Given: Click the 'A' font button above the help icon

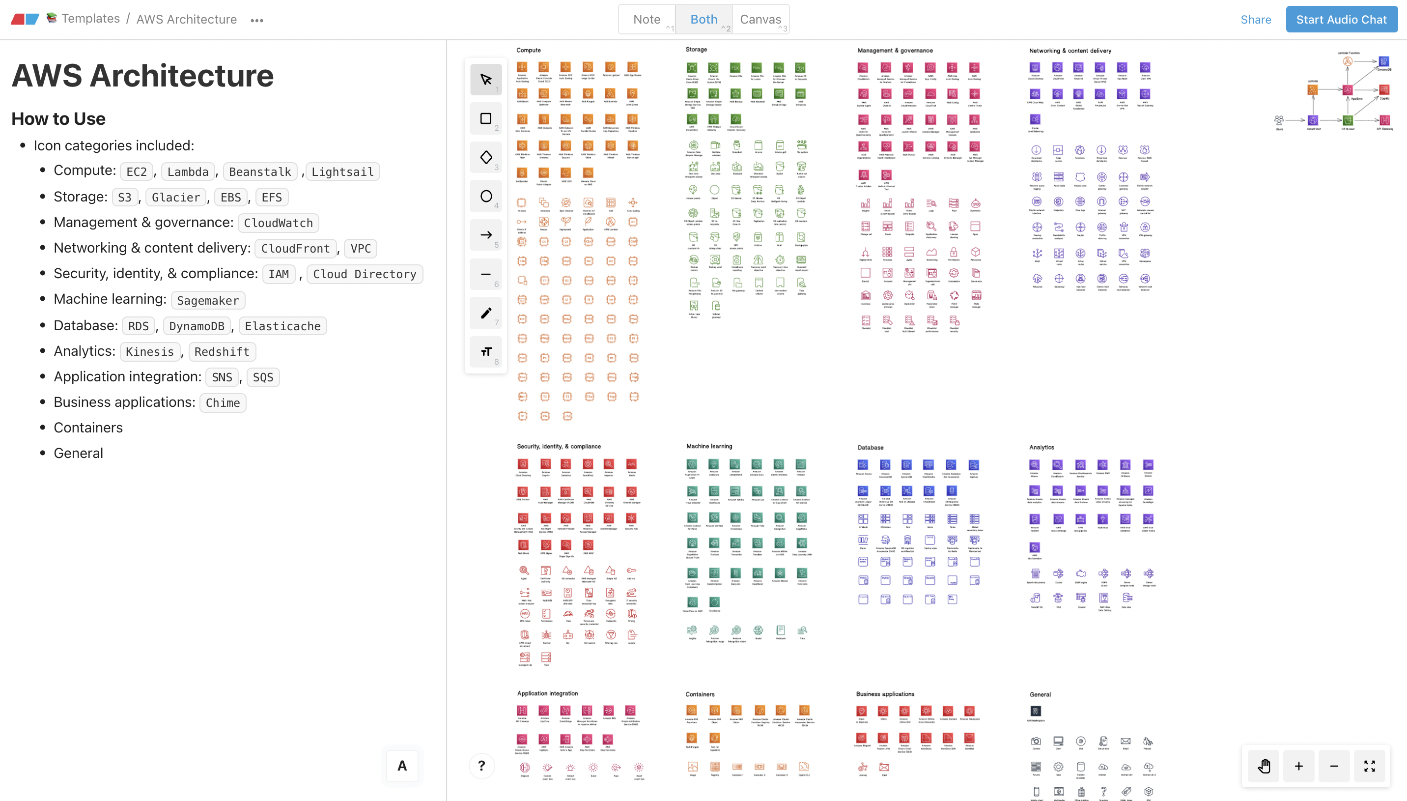Looking at the screenshot, I should click(402, 765).
